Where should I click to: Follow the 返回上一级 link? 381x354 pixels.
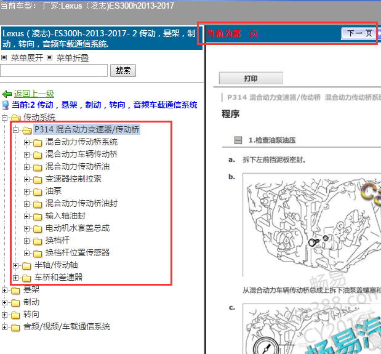[34, 94]
